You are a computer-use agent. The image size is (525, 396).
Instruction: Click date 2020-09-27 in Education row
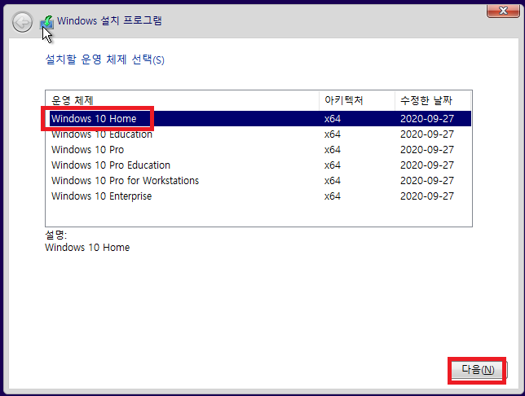point(427,134)
